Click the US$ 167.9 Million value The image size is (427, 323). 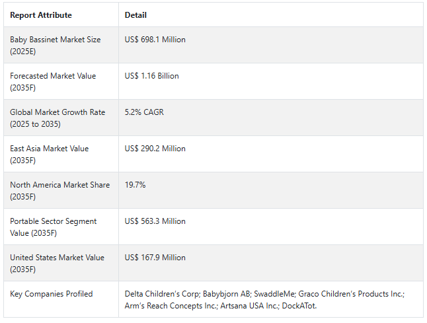pos(155,258)
